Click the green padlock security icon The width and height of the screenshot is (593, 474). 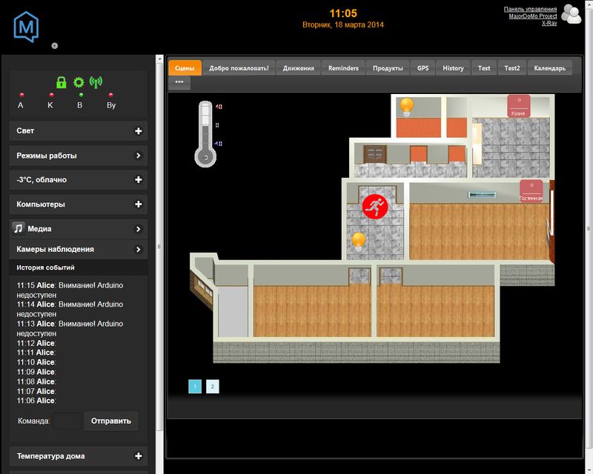click(62, 82)
